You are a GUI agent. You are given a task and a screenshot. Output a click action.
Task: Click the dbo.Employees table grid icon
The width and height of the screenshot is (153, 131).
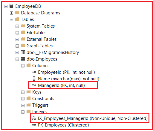click(x=23, y=59)
